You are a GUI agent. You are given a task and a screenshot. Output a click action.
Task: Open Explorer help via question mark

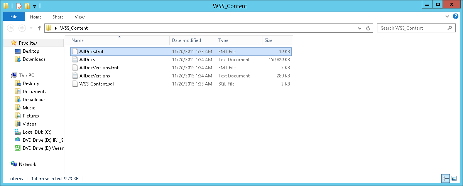pyautogui.click(x=455, y=17)
